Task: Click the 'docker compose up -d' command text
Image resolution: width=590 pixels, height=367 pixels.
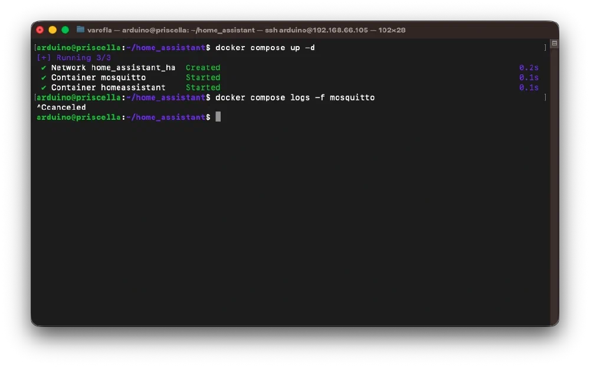Action: click(265, 48)
